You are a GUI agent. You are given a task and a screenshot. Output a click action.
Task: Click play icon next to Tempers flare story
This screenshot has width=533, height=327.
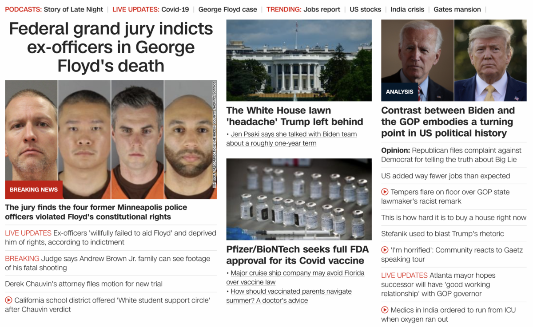[x=385, y=192]
